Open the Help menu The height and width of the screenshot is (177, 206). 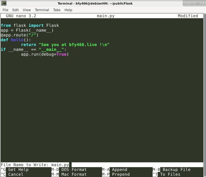point(68,10)
